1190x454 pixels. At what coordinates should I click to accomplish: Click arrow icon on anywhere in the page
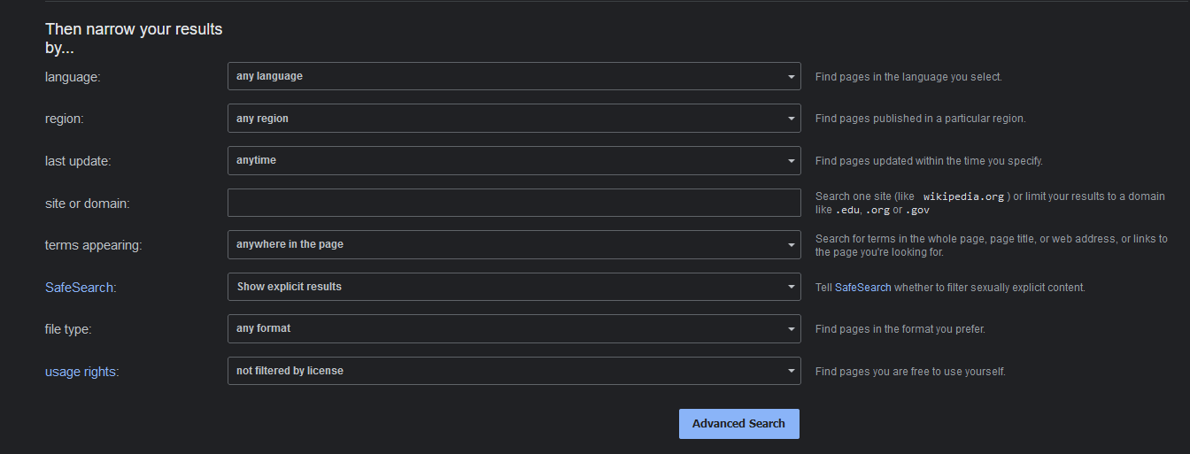coord(792,245)
